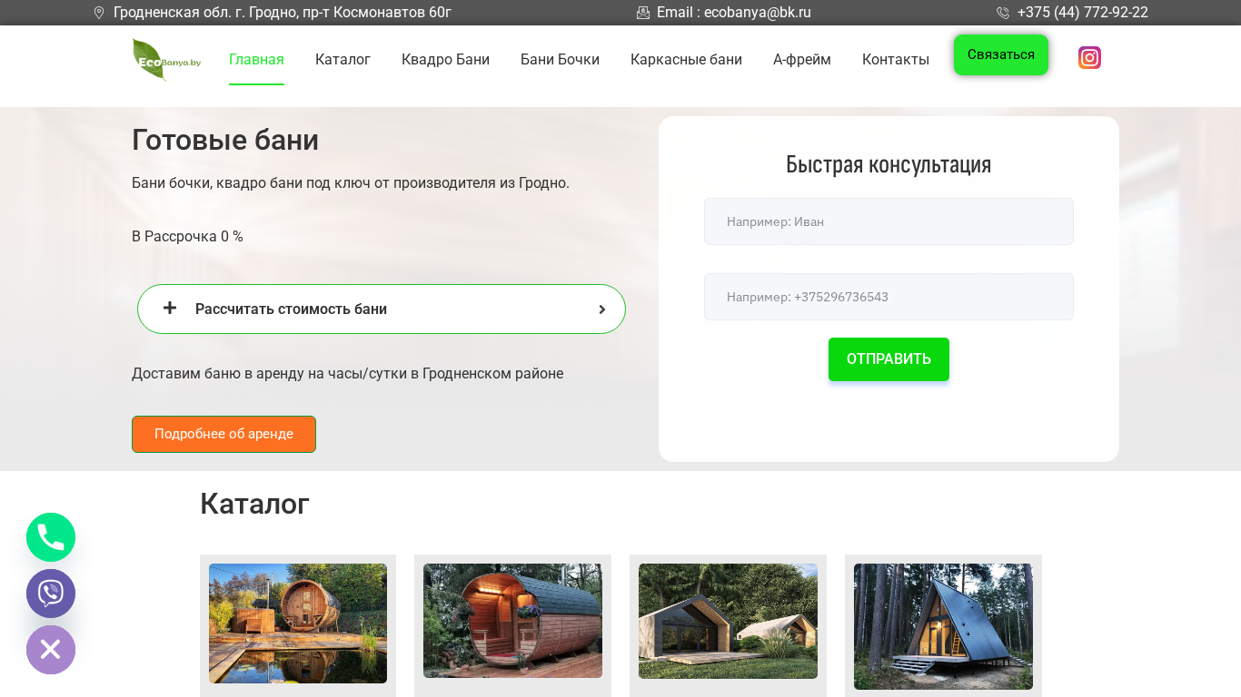Click the green Связаться button
Image resolution: width=1241 pixels, height=697 pixels.
(x=1001, y=54)
